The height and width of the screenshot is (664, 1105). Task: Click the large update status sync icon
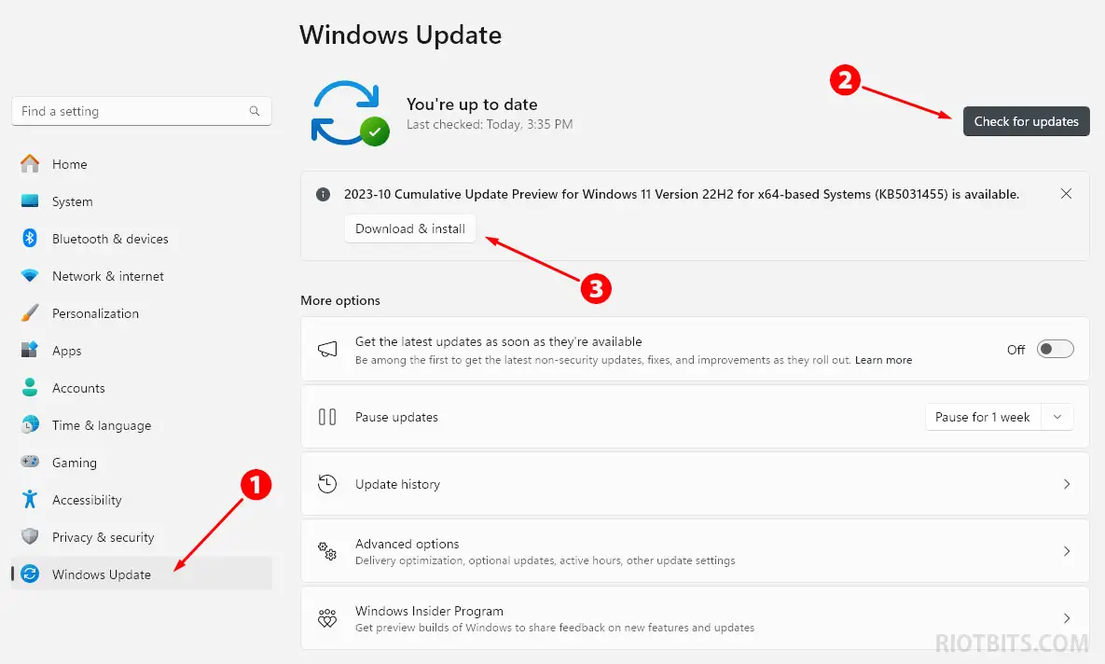point(351,114)
